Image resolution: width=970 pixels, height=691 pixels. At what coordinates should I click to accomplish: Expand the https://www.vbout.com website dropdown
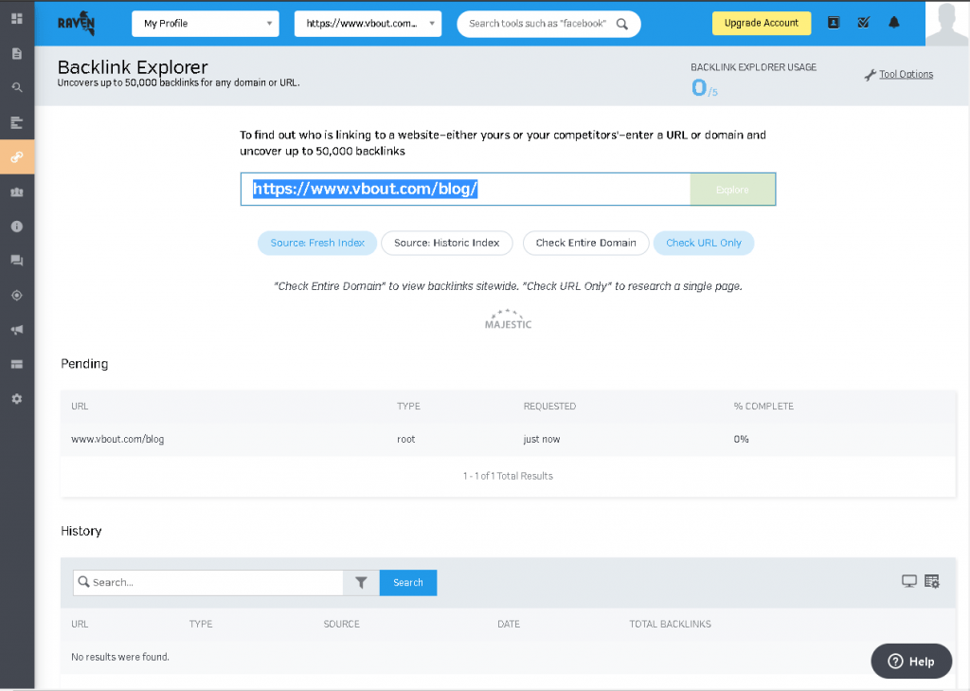click(x=368, y=24)
